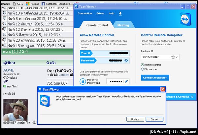The image size is (198, 135).
Task: Open the AOME author profile link
Action: [9, 70]
